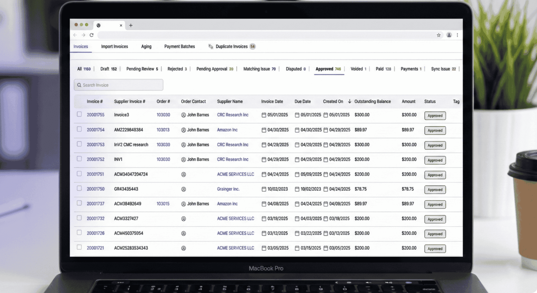The image size is (537, 293).
Task: Show Pending Approval 20 invoices
Action: [x=215, y=69]
